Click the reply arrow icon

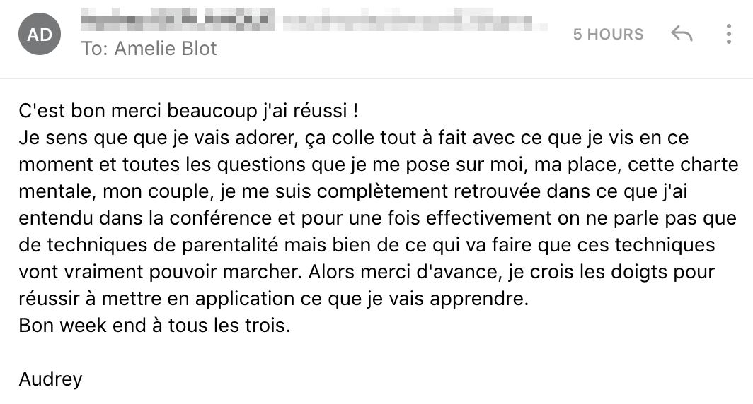(682, 34)
